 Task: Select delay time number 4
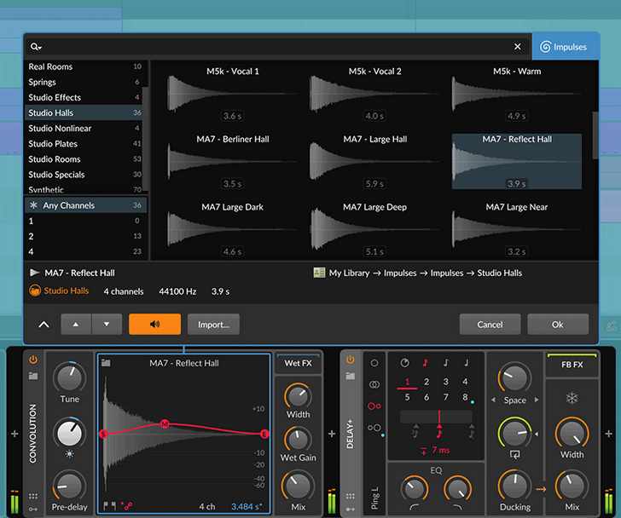(x=465, y=381)
